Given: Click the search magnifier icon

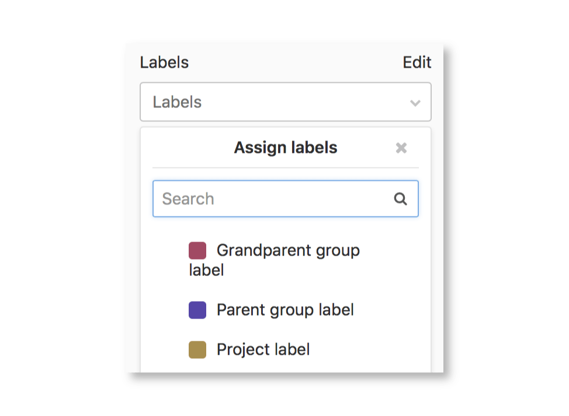Looking at the screenshot, I should coord(401,198).
